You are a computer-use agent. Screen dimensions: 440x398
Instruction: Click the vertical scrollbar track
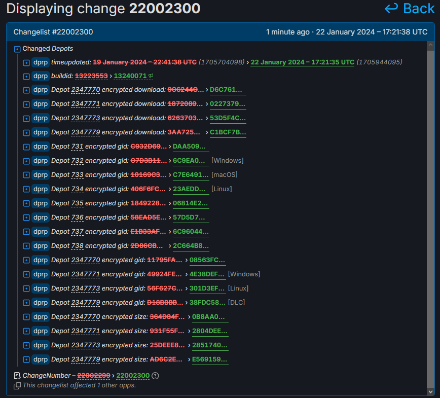(x=431, y=219)
